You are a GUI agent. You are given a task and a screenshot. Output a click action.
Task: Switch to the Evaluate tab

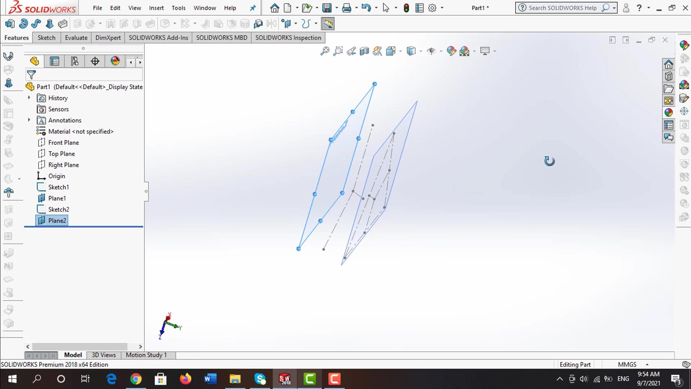(76, 38)
